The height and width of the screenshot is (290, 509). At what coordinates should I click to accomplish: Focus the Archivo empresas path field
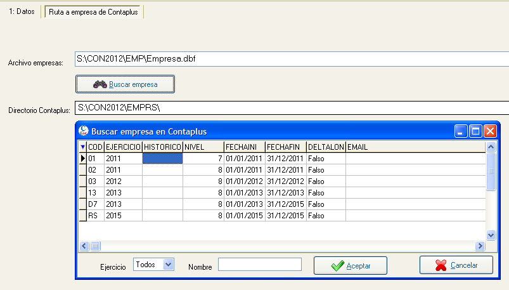290,59
